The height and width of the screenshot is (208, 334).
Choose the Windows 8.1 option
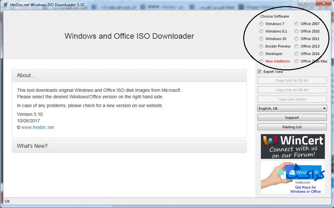coord(262,31)
